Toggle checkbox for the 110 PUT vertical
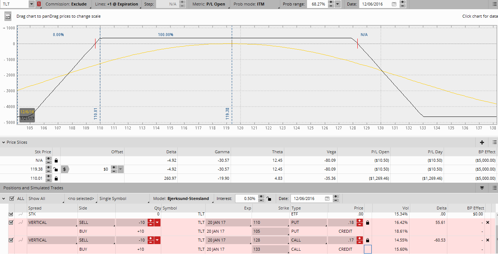Image resolution: width=498 pixels, height=254 pixels. [x=11, y=222]
